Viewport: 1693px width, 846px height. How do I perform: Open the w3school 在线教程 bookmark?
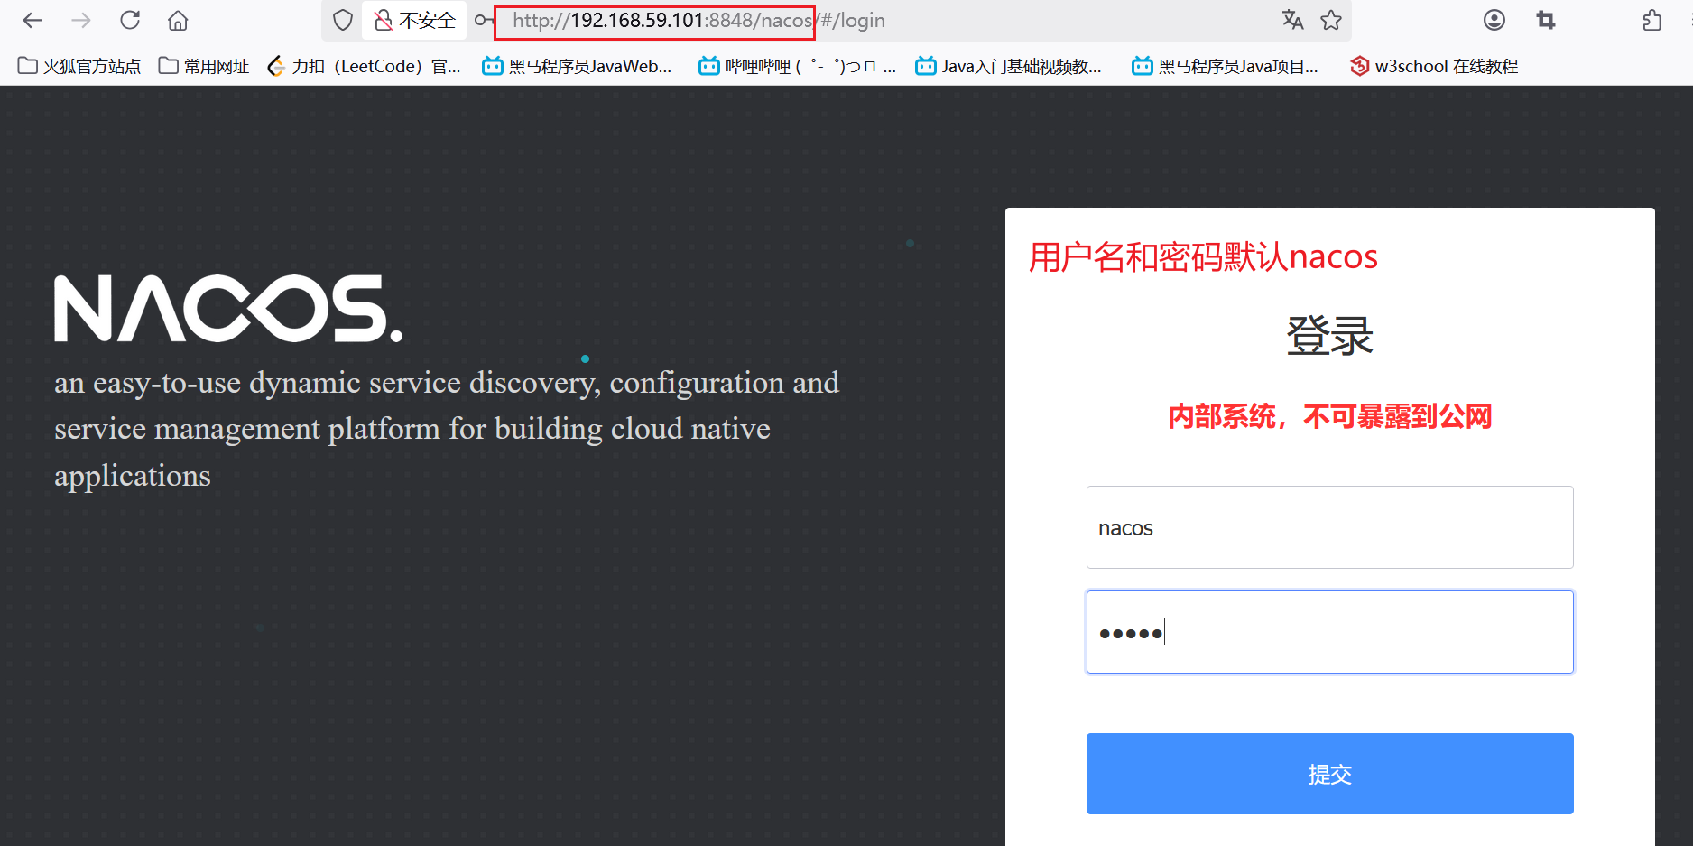point(1434,66)
